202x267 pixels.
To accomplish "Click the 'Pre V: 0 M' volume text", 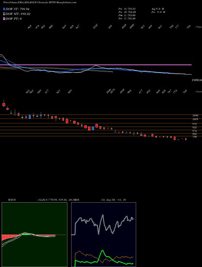I will pos(159,12).
